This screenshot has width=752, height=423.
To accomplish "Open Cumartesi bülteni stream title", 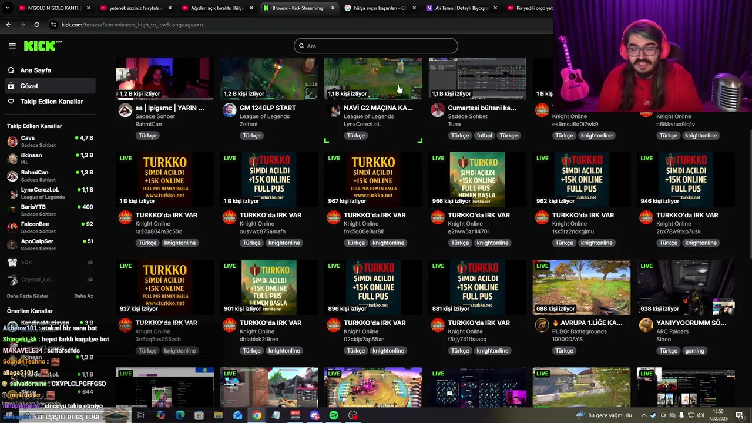I will coord(482,108).
